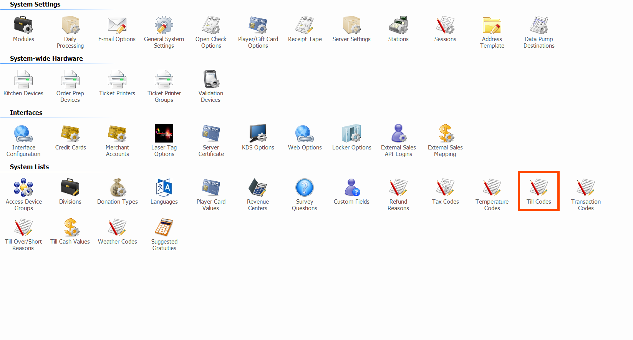Open KDS Options
Screen dimensions: 633x340
(258, 134)
